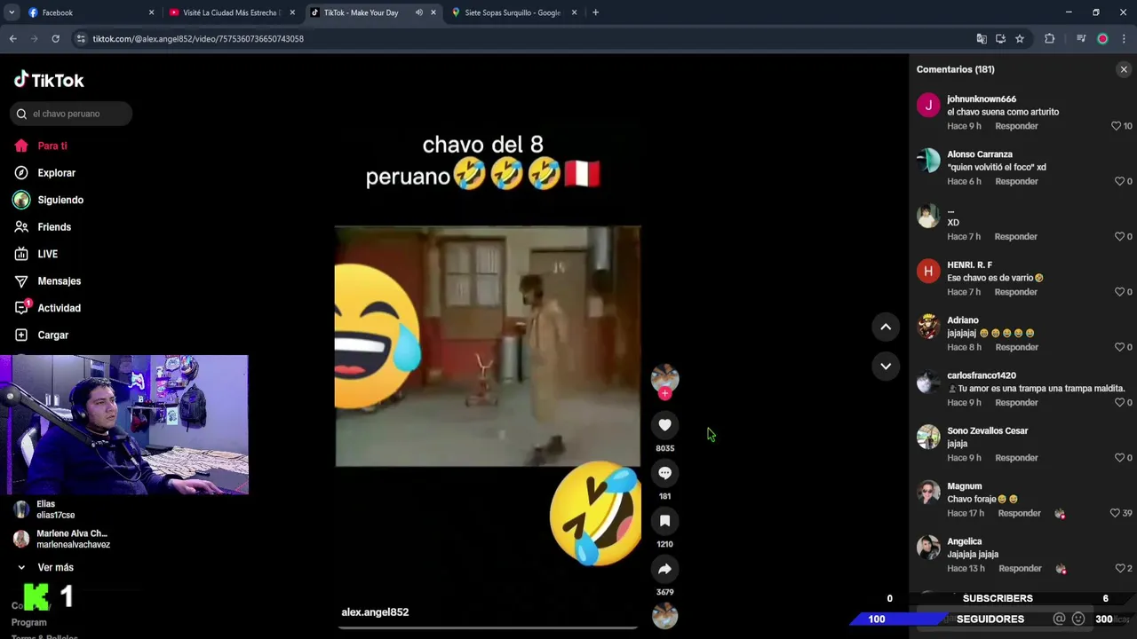The image size is (1137, 639).
Task: Like Angelica's comment
Action: pyautogui.click(x=1119, y=568)
